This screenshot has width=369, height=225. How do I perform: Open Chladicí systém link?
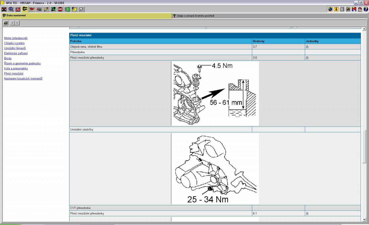(14, 43)
